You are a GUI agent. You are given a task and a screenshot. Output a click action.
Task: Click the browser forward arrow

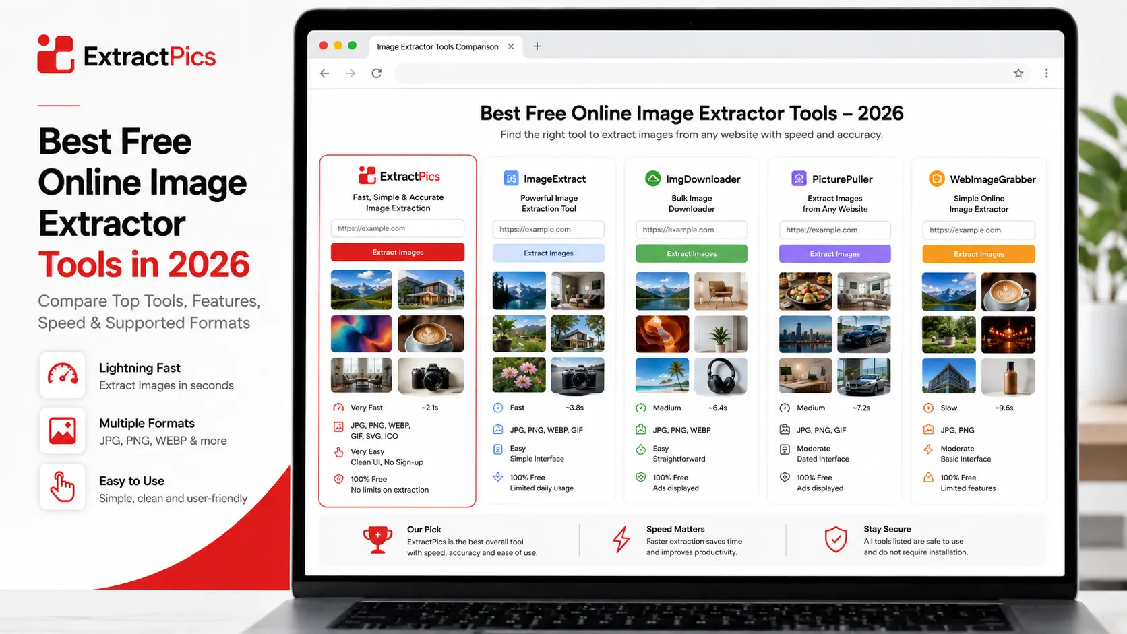tap(351, 73)
